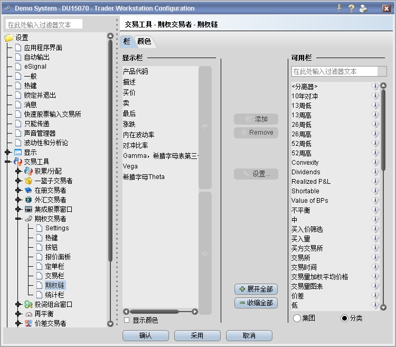Click the 设置... button
Image resolution: width=396 pixels, height=347 pixels.
256,174
